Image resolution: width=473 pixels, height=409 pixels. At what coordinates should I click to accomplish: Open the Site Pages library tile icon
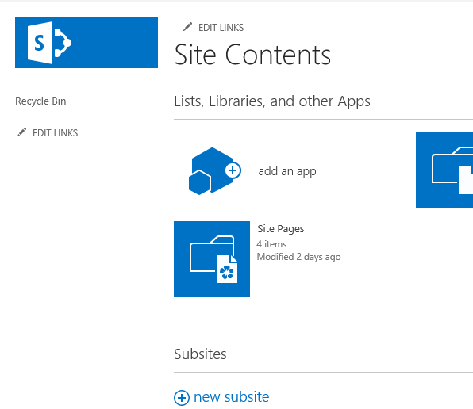click(x=212, y=259)
